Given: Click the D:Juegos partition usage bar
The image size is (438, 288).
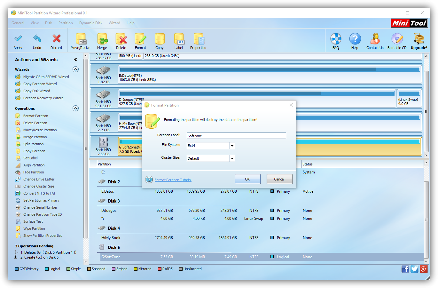Looking at the screenshot, I should 257,93.
